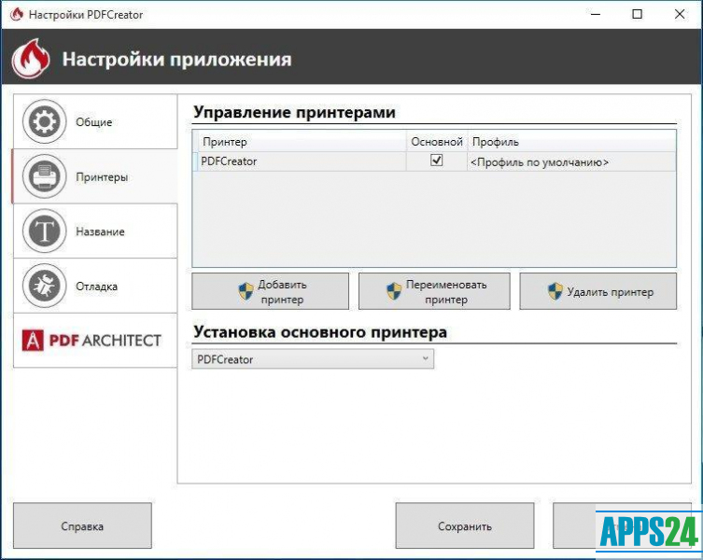Click the Профиль column header

(x=571, y=142)
